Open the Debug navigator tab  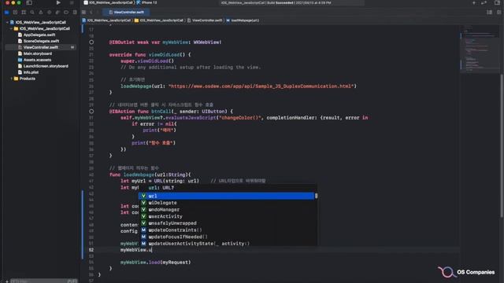tap(57, 13)
